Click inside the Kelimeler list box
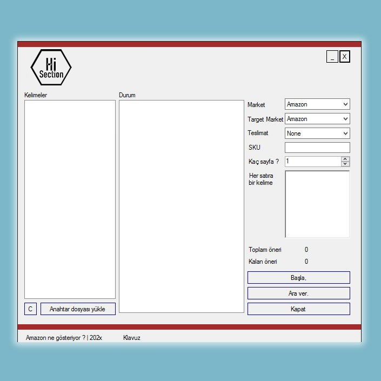Viewport: 381px width, 381px height. [x=70, y=199]
